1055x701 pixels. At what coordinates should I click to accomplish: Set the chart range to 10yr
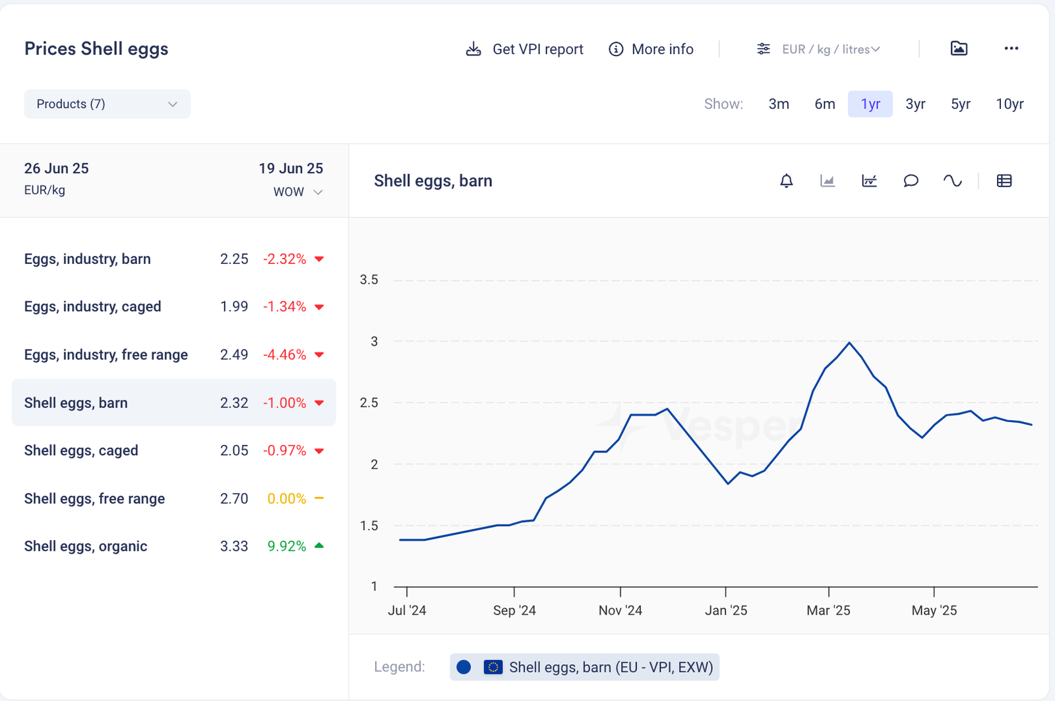(1010, 104)
